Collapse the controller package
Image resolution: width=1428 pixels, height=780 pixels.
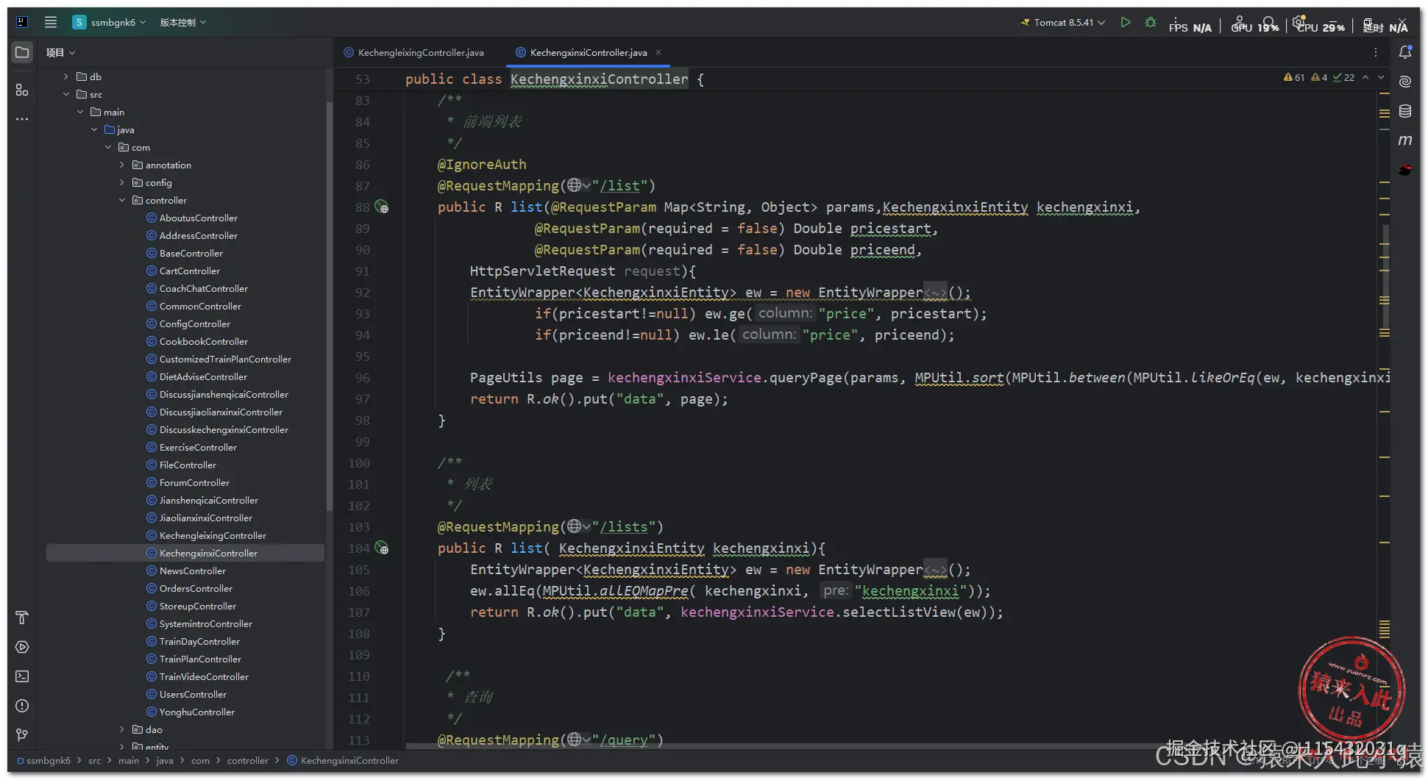point(121,200)
